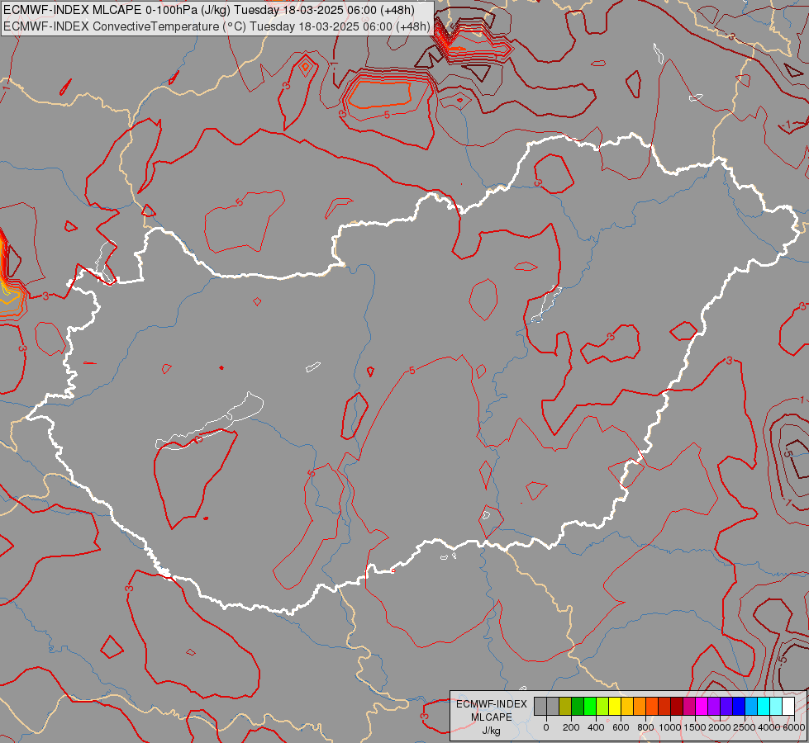Click the legend scale value 4000
This screenshot has height=743, width=809.
769,727
